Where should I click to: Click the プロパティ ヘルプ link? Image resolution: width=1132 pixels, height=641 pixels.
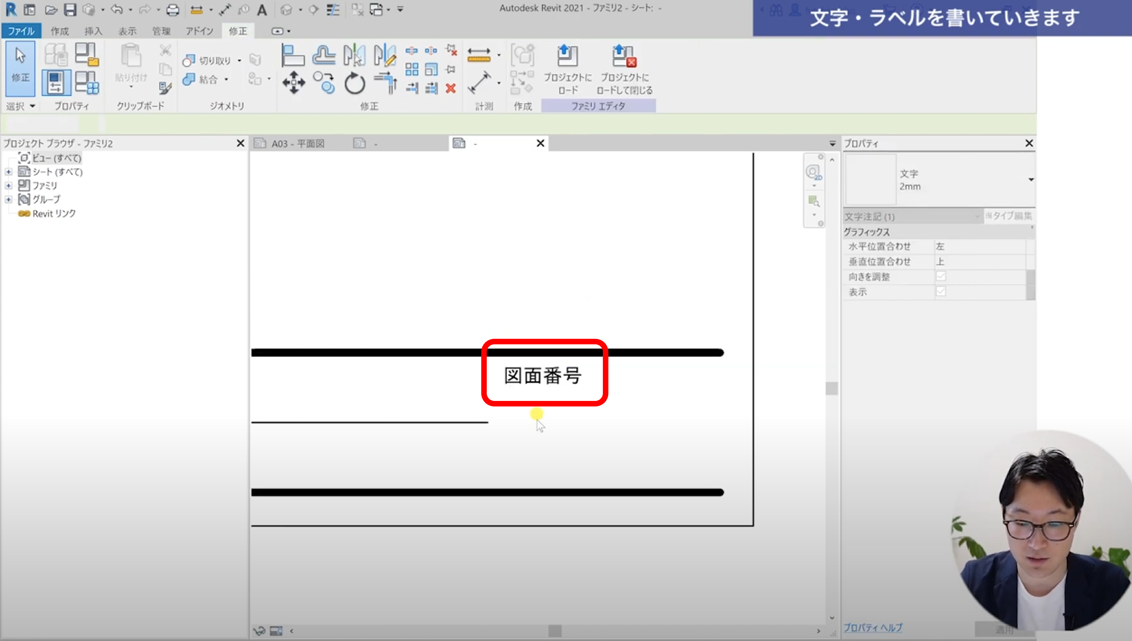click(x=873, y=627)
